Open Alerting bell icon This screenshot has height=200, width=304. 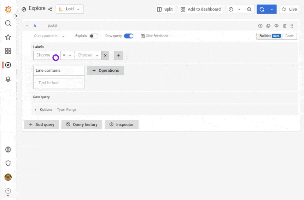pyautogui.click(x=8, y=79)
